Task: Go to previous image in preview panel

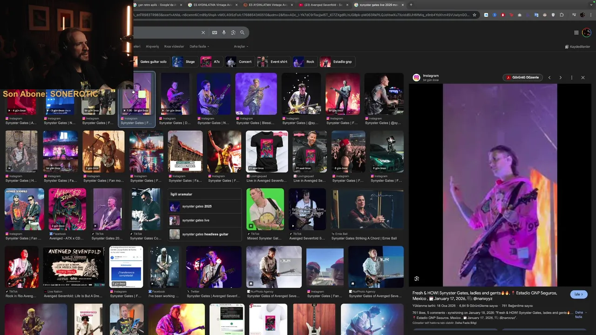Action: point(549,78)
